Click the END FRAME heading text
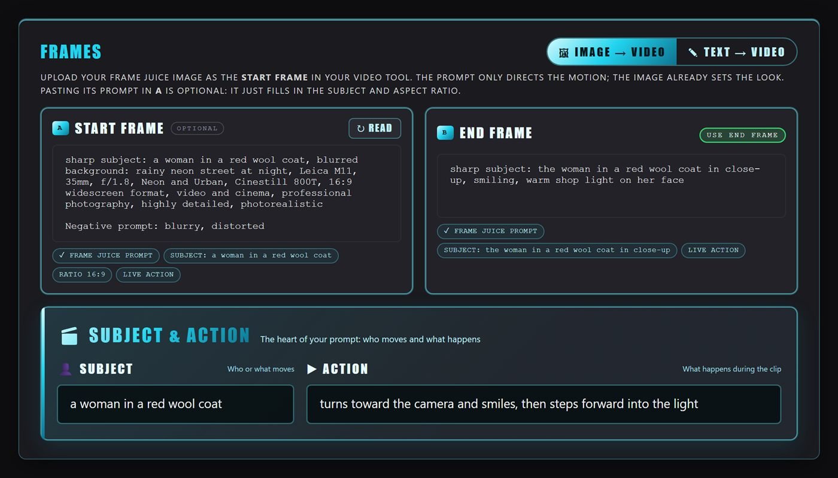The height and width of the screenshot is (478, 838). (x=496, y=133)
